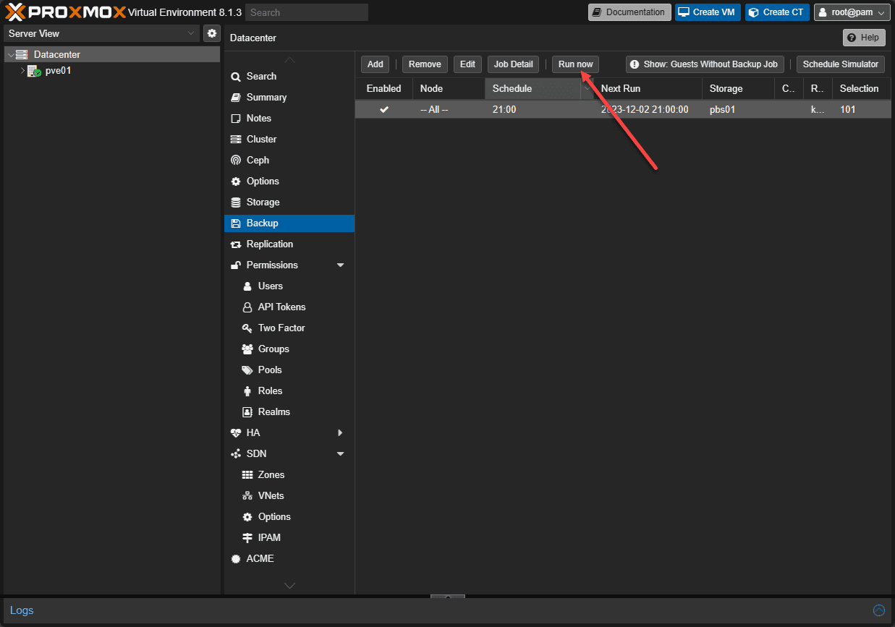Click the top Search input field
Viewport: 895px width, 627px height.
pos(307,12)
